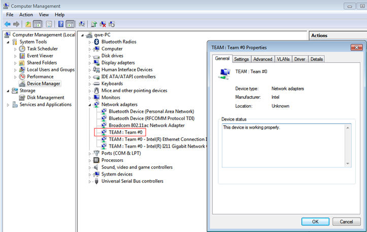Click the Help toolbar icon
The image size is (367, 232).
[60, 24]
